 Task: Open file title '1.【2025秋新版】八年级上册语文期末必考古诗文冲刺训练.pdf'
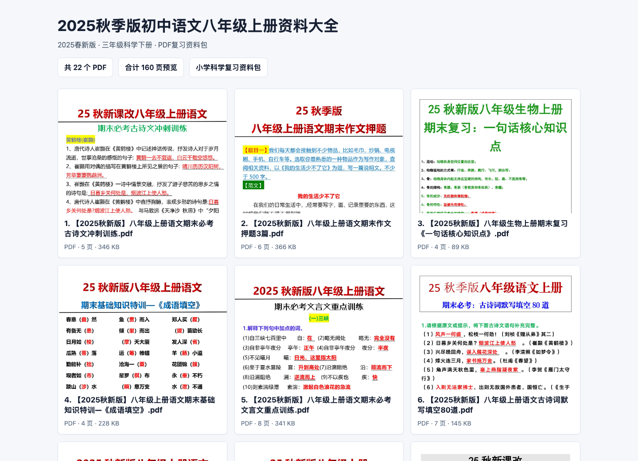pyautogui.click(x=139, y=228)
